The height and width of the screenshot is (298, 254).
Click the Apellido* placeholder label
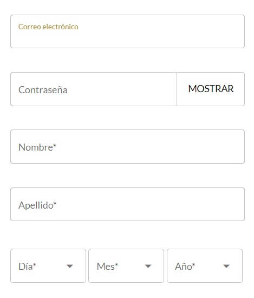(37, 205)
